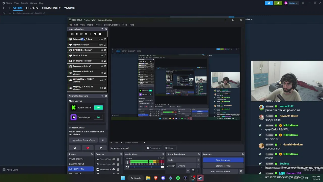
Task: Open the Scene Collection menu
Action: point(112,25)
